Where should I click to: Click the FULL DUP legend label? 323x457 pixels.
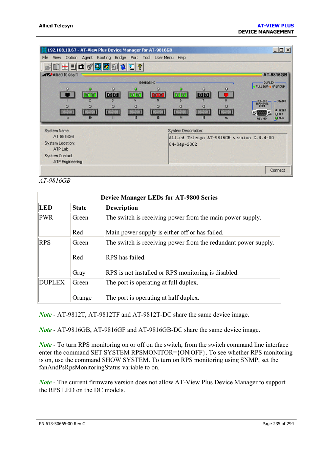coord(262,87)
